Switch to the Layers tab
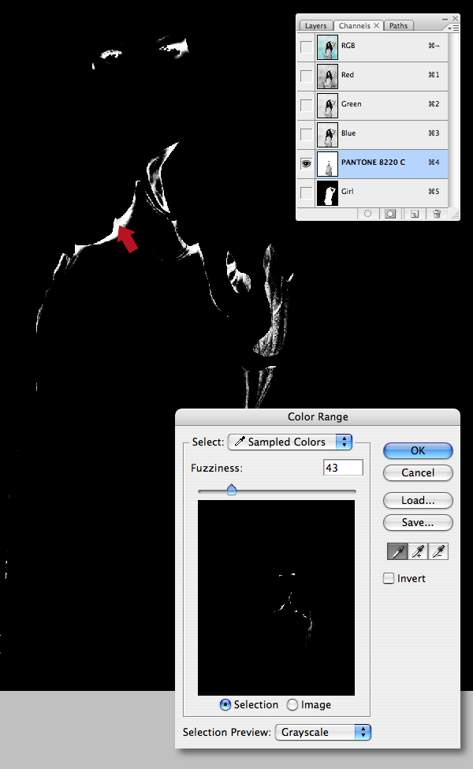Image resolution: width=473 pixels, height=769 pixels. click(315, 25)
